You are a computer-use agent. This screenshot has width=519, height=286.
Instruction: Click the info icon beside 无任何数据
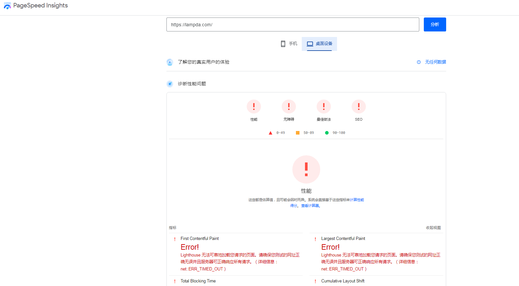(x=419, y=62)
